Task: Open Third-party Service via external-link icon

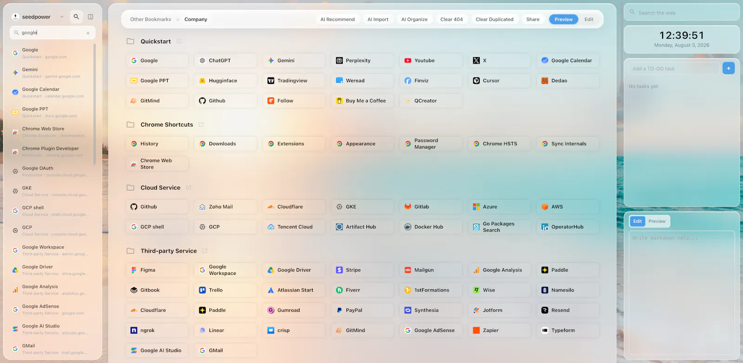Action: coord(205,251)
